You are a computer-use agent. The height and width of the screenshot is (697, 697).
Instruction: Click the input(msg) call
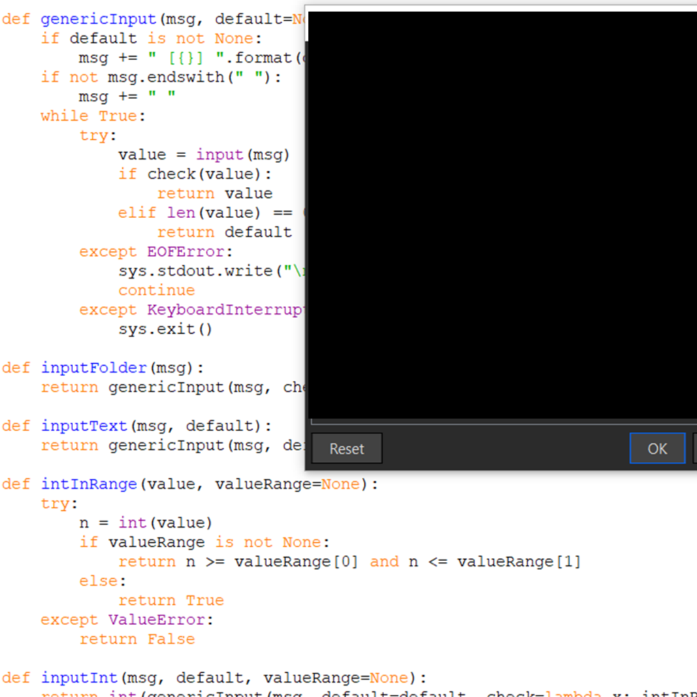point(244,155)
